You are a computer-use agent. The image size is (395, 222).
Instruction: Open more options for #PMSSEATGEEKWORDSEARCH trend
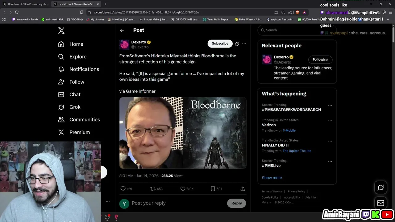tap(330, 105)
